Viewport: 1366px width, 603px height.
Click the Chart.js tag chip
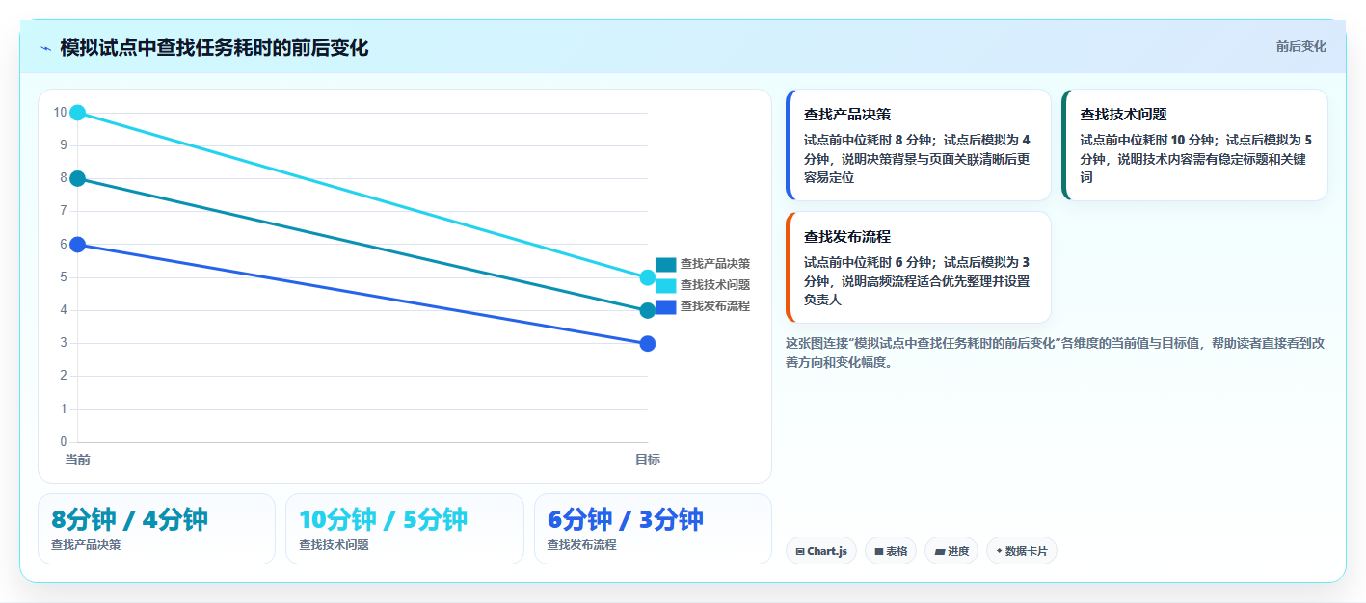(x=821, y=551)
